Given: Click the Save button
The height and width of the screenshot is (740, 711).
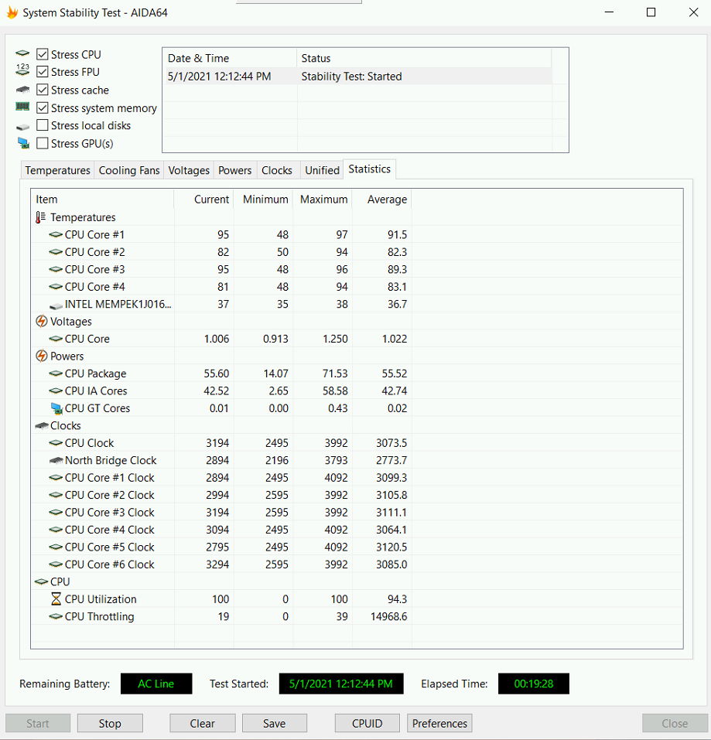Looking at the screenshot, I should point(275,723).
